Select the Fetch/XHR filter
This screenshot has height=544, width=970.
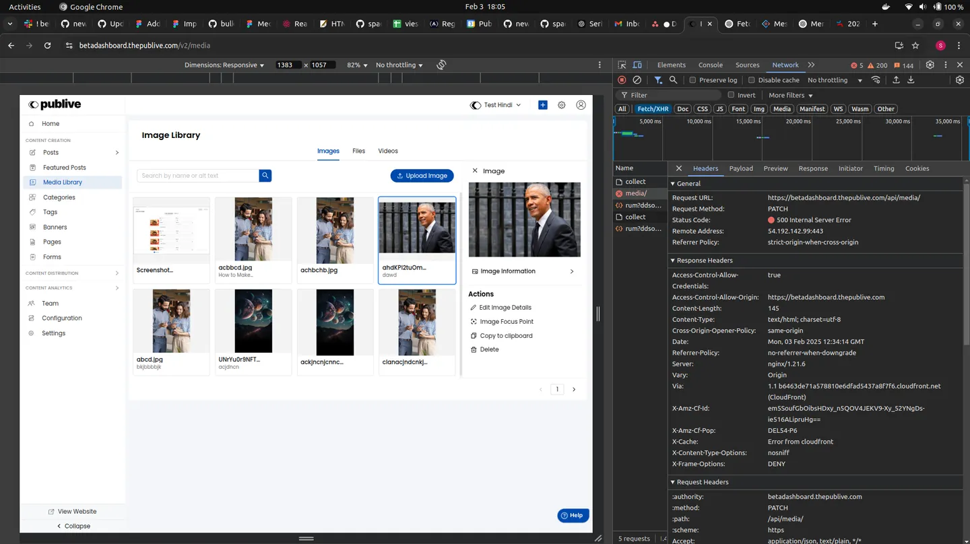pyautogui.click(x=653, y=109)
